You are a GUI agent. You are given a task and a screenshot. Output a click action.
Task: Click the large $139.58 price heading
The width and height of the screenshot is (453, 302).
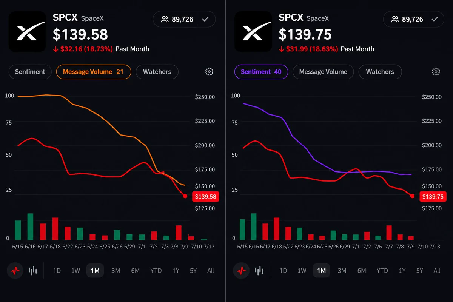[x=80, y=34]
